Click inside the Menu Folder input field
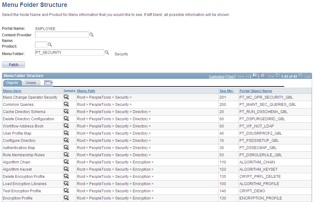This screenshot has width=314, height=202. (69, 52)
